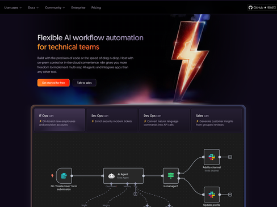The height and width of the screenshot is (207, 277).
Task: Select the IT Ops can tab
Action: pos(60,120)
